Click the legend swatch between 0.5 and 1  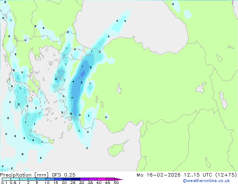(x=15, y=179)
